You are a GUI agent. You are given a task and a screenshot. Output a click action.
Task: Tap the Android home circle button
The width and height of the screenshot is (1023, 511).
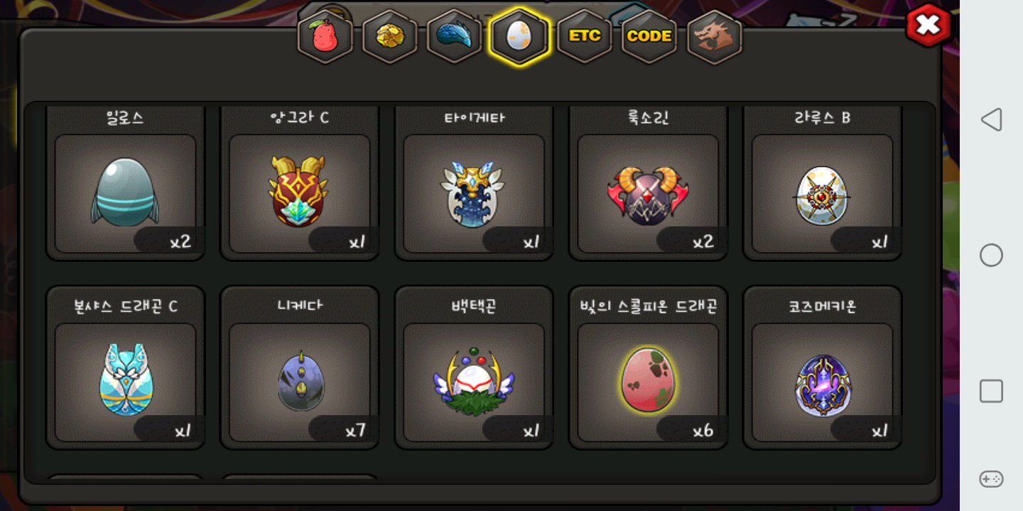click(x=991, y=255)
